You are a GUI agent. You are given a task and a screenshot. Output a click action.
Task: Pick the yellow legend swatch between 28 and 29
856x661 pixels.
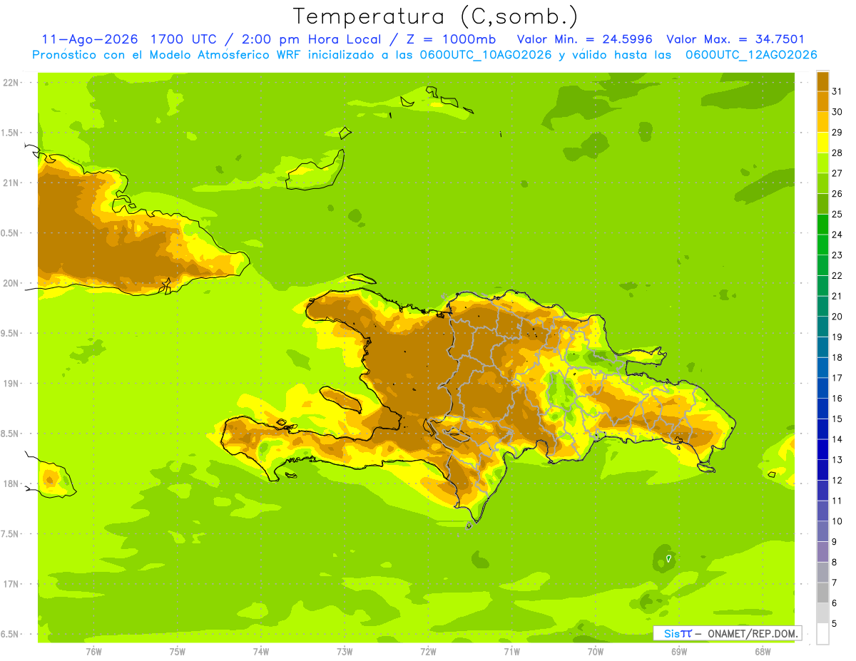pos(822,143)
